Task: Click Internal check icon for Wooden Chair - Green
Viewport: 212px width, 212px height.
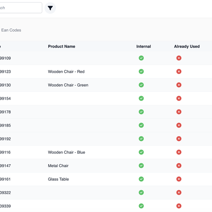Action: coord(141,85)
